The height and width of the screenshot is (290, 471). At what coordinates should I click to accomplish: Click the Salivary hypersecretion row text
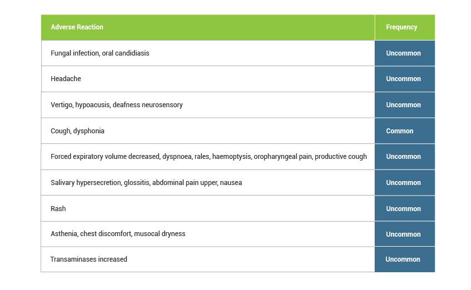(146, 183)
